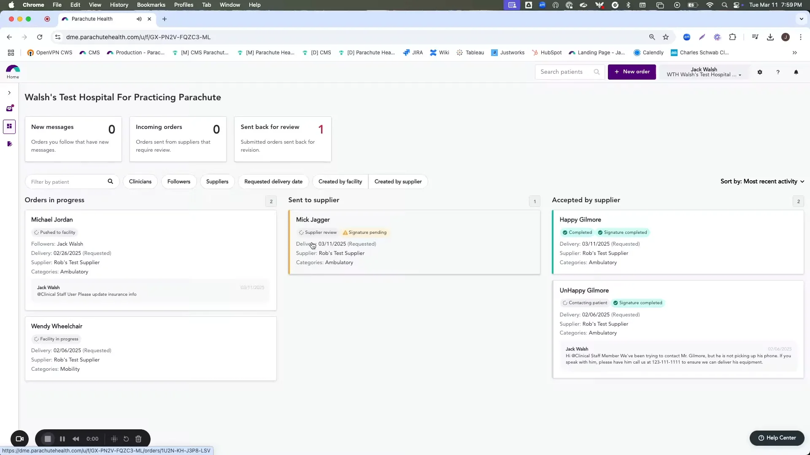Open the help question mark icon
Image resolution: width=810 pixels, height=455 pixels.
[778, 72]
